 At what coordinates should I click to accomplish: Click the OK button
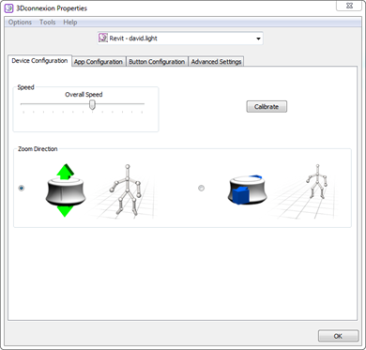[x=338, y=336]
